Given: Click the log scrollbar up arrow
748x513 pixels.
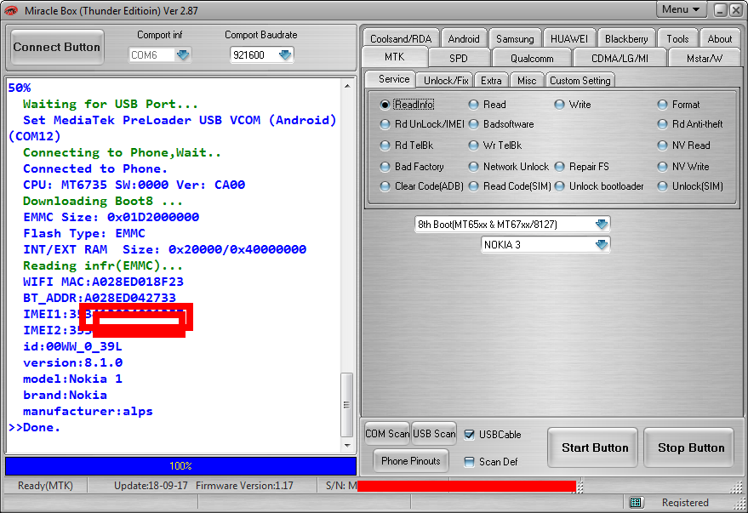Looking at the screenshot, I should click(347, 86).
